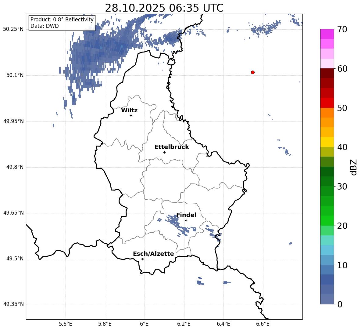Click the Findel city label
The image size is (361, 330).
186,215
